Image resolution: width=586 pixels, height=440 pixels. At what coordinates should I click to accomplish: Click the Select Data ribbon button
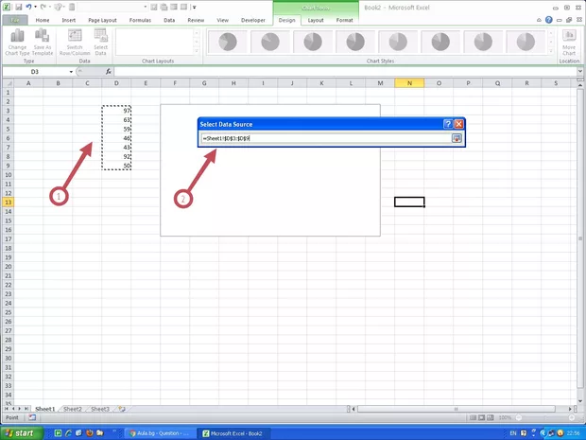pos(100,43)
